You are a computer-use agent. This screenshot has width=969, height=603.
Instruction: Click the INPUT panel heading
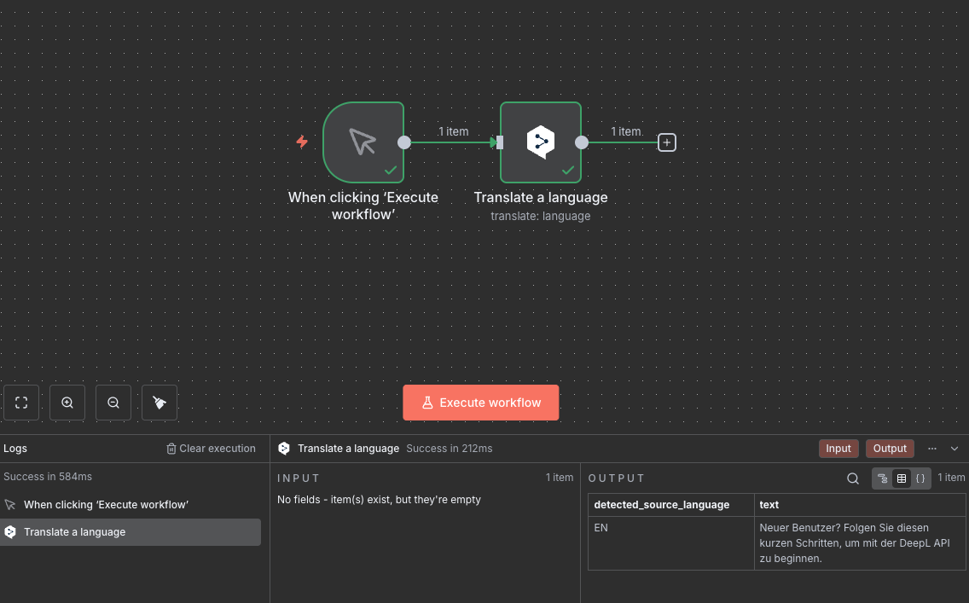(x=299, y=478)
